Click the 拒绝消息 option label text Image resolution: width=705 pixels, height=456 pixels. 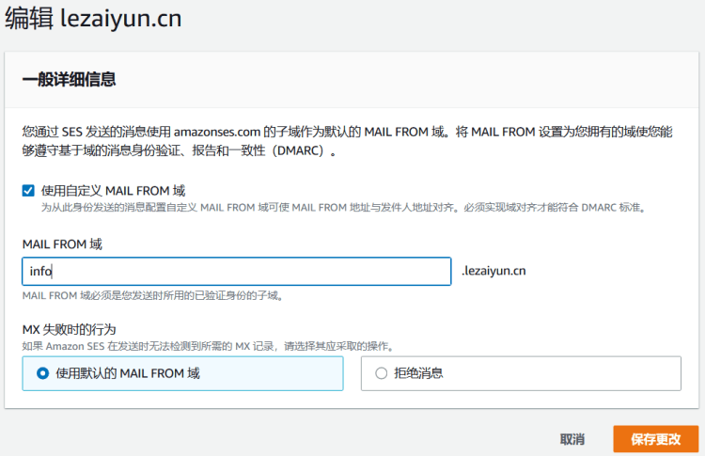click(418, 373)
